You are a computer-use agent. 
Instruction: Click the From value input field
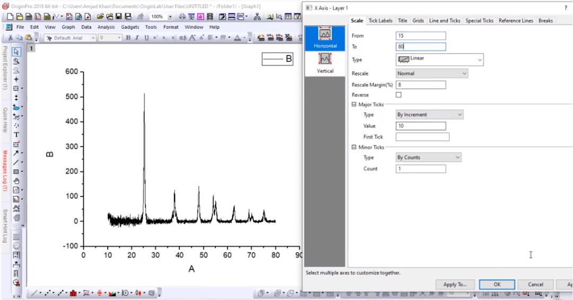421,36
